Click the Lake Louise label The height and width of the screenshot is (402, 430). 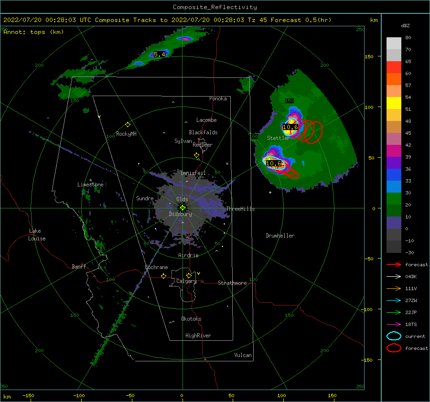click(x=37, y=235)
